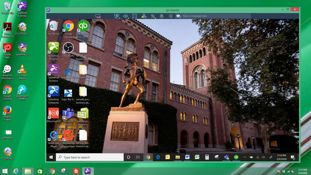311x175 pixels.
Task: Open Internet Explorer from local taskbar
Action: (x=16, y=171)
